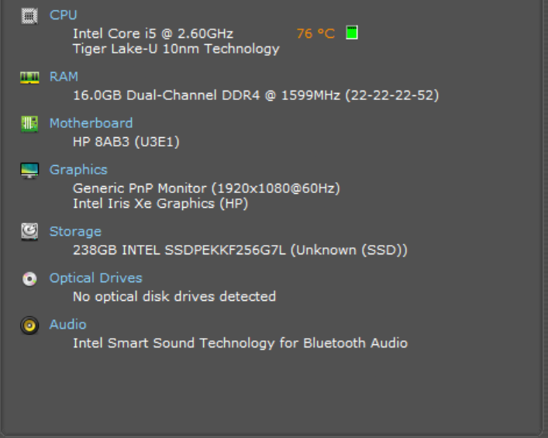Screen dimensions: 548x438
Task: Click the Motherboard icon
Action: 29,123
